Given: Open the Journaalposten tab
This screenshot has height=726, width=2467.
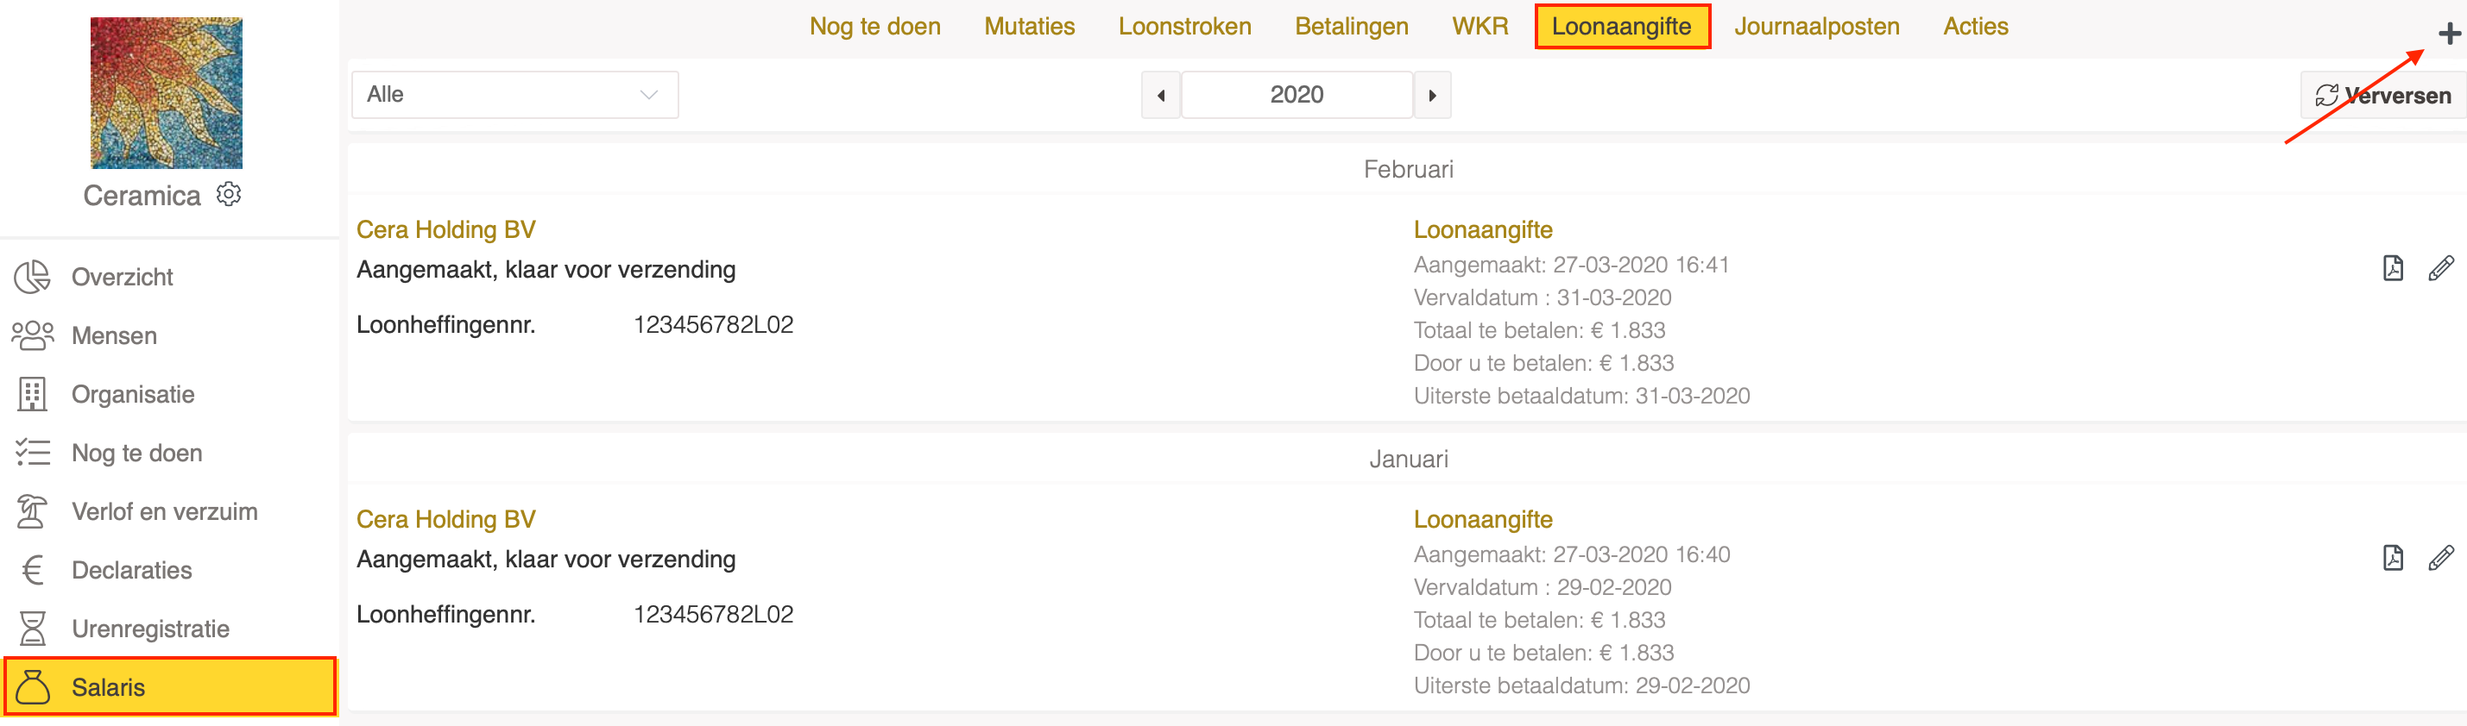Looking at the screenshot, I should 1817,26.
